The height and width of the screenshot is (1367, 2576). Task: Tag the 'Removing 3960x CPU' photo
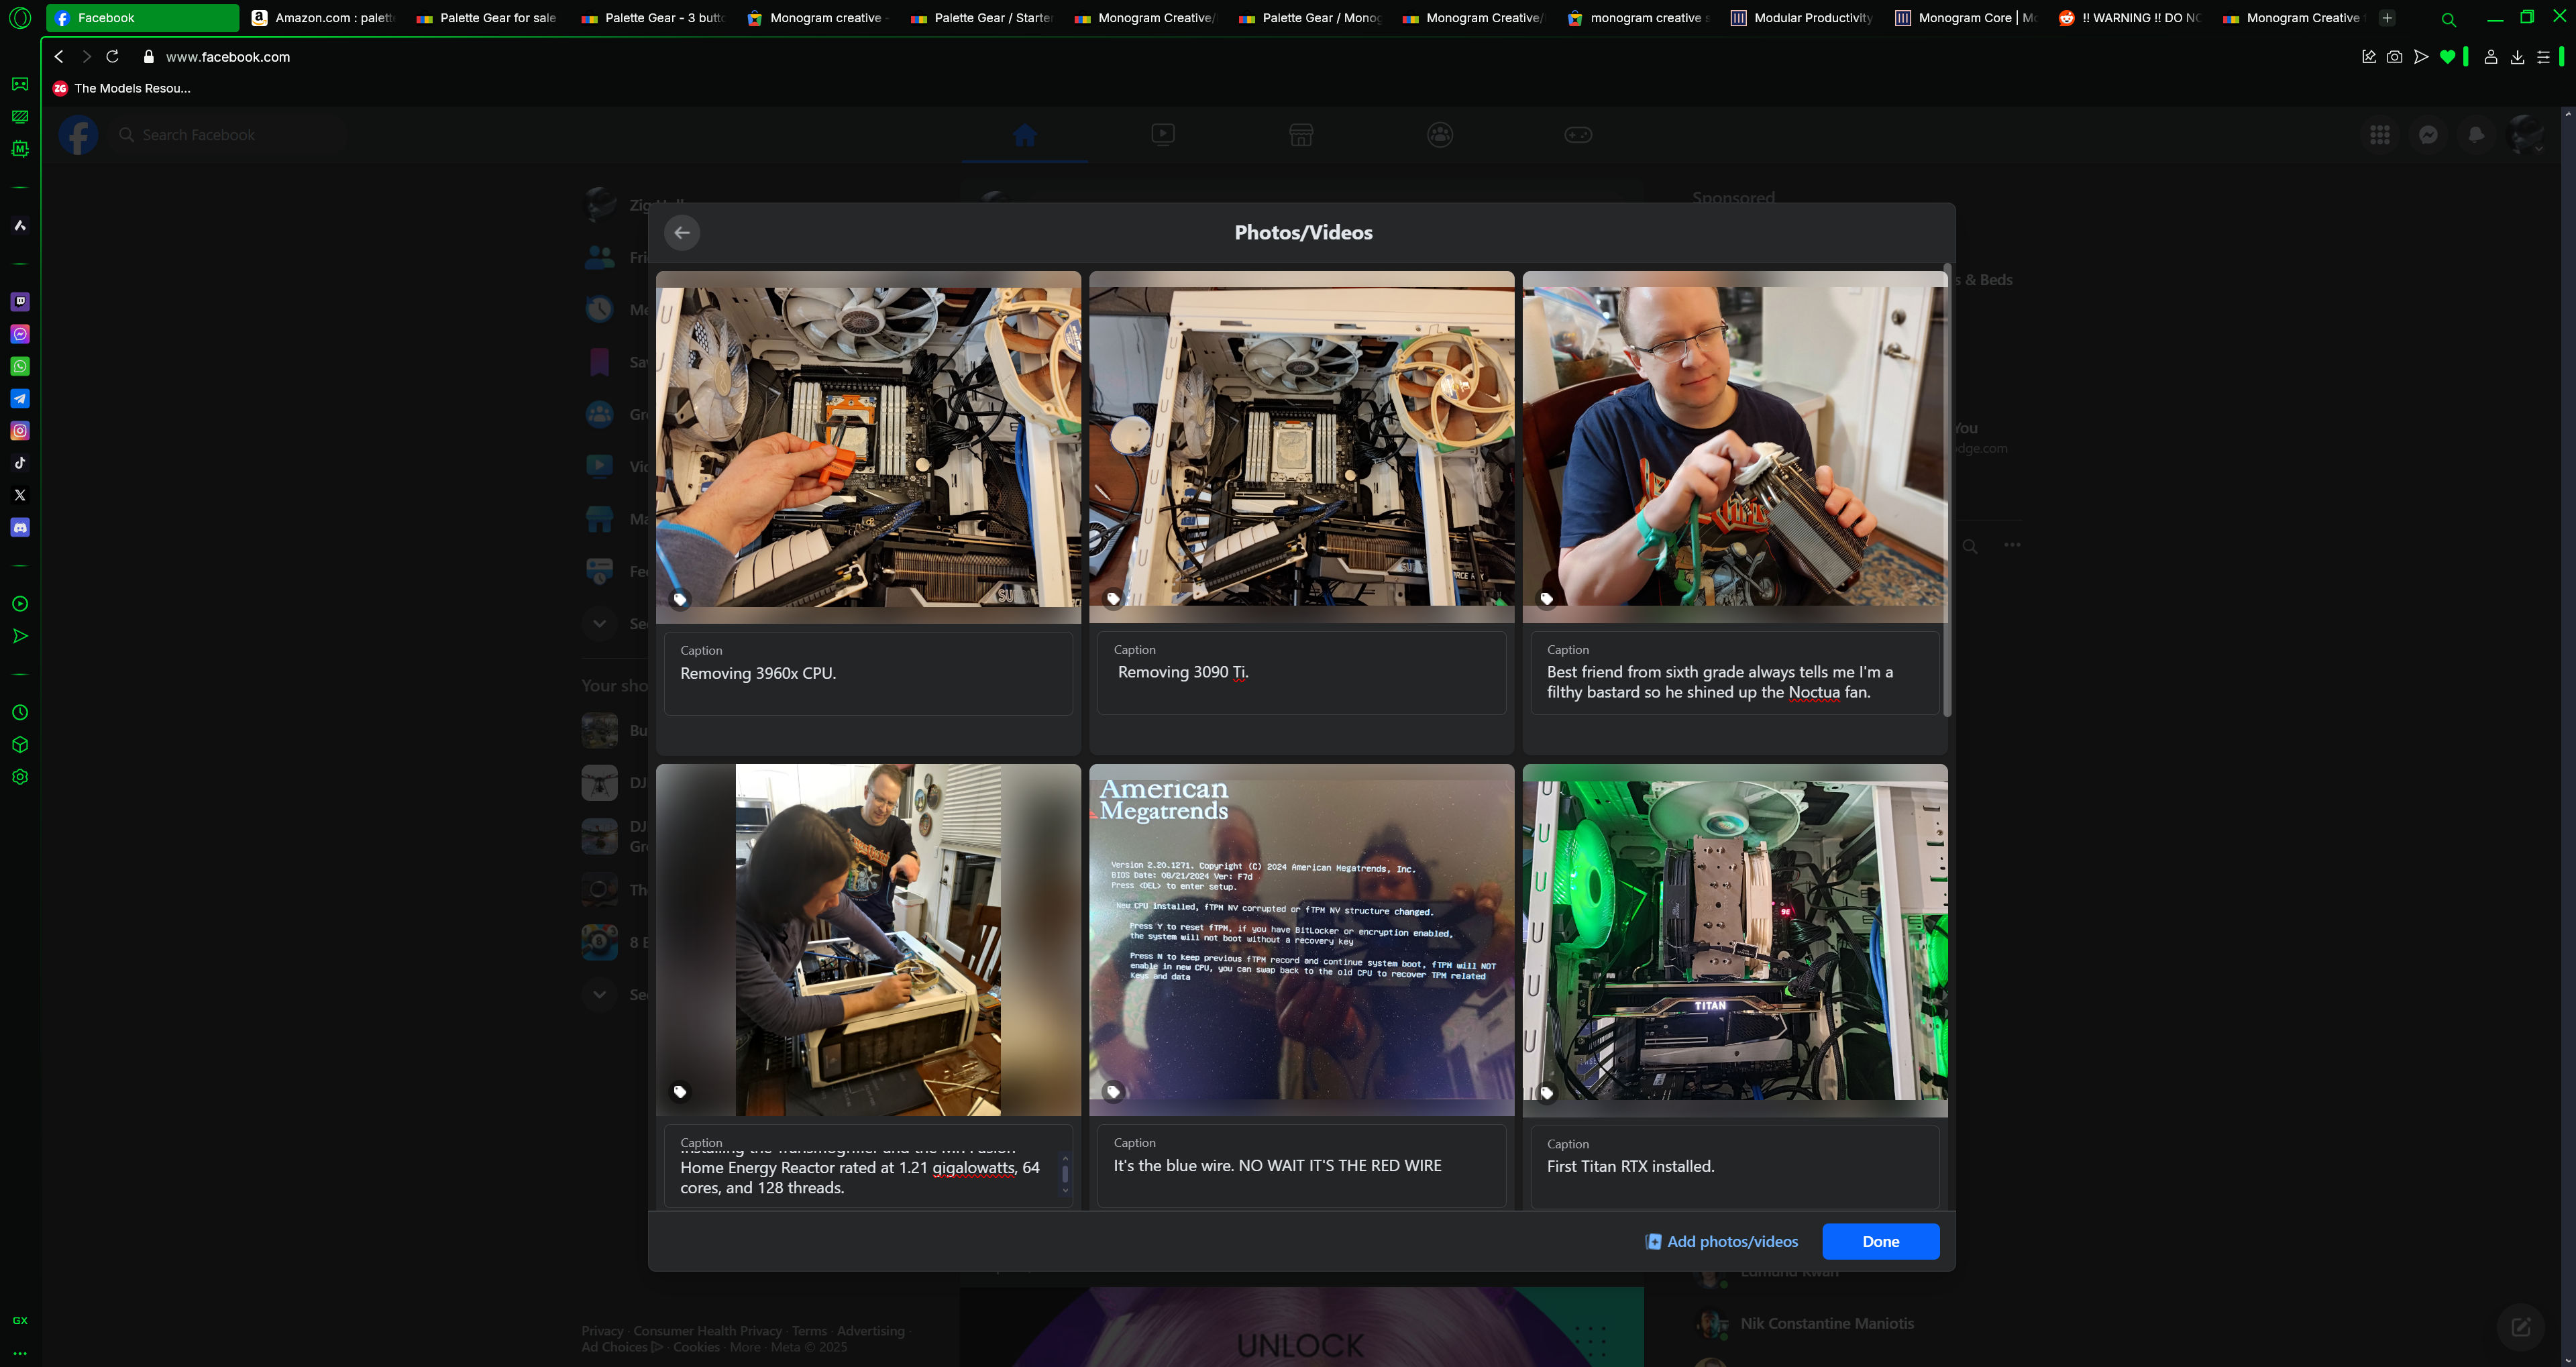[680, 599]
